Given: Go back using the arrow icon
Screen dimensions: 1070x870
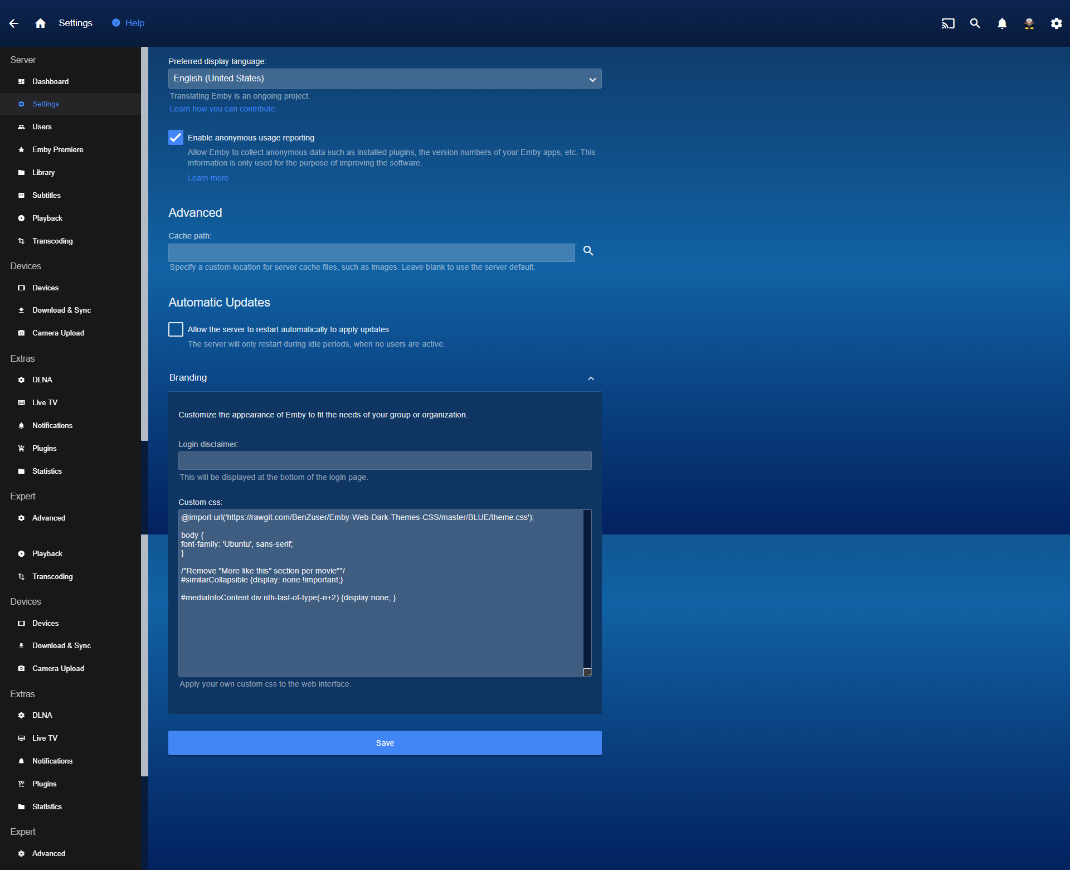Looking at the screenshot, I should tap(14, 23).
